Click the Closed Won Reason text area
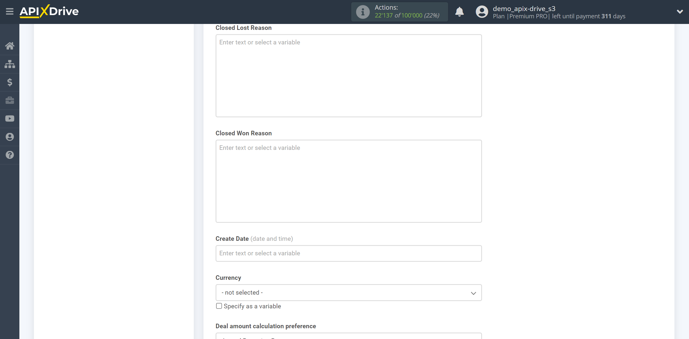 coord(349,181)
